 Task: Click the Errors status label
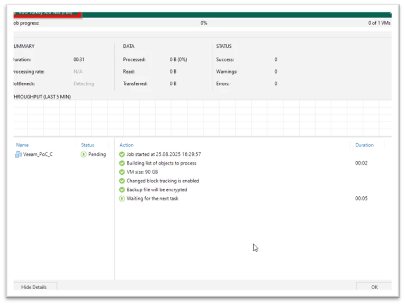pyautogui.click(x=223, y=84)
